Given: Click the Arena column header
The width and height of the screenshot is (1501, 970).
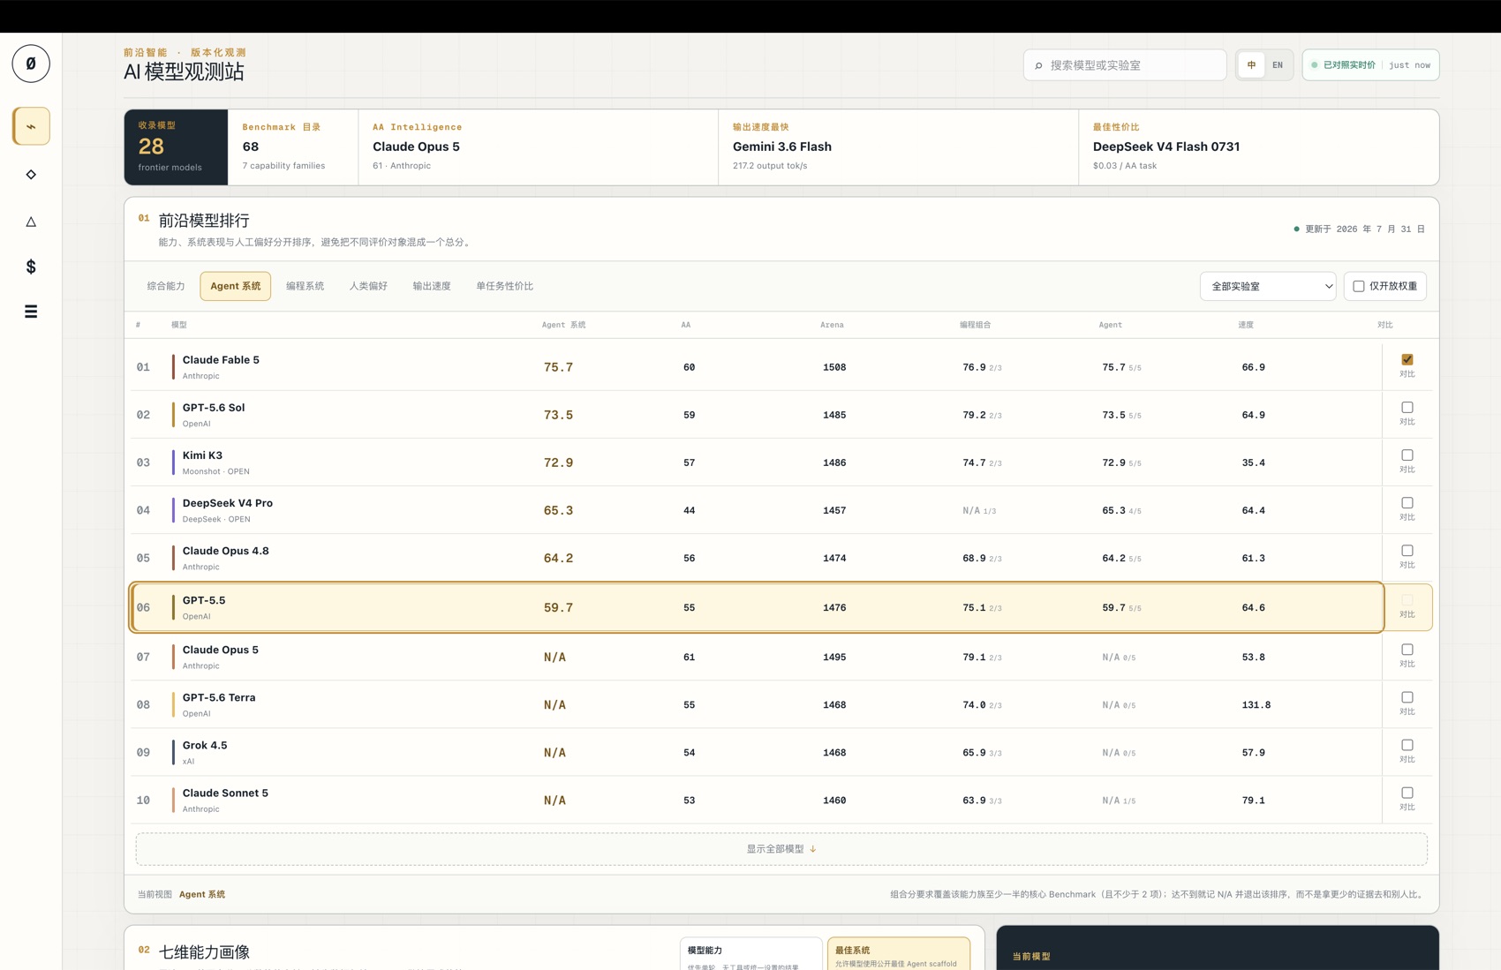Looking at the screenshot, I should 832,325.
